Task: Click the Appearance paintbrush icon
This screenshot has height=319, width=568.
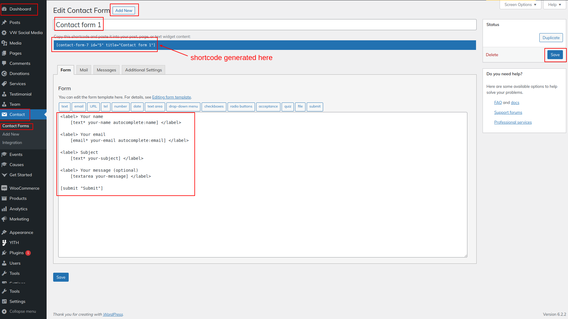Action: [4, 232]
